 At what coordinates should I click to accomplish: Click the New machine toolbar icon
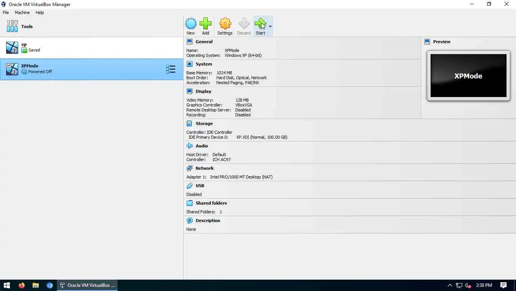tap(190, 24)
